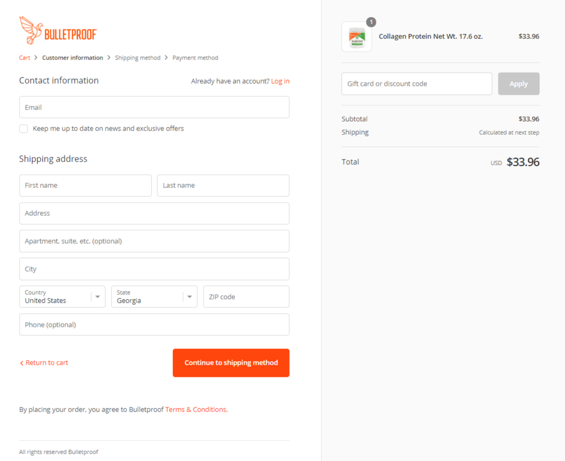Click the 'Subtotal' label
The image size is (565, 461).
click(x=355, y=119)
